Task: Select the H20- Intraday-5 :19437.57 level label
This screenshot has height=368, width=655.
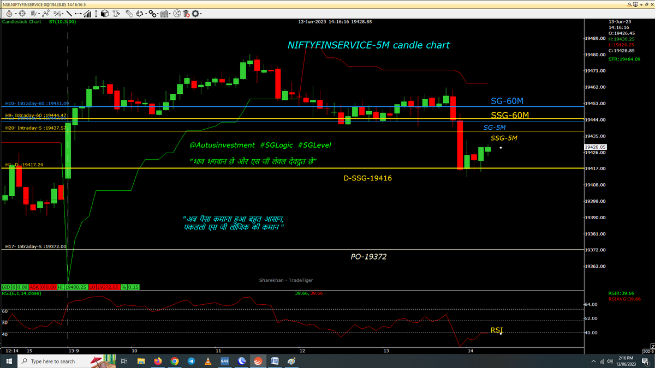Action: (35, 128)
